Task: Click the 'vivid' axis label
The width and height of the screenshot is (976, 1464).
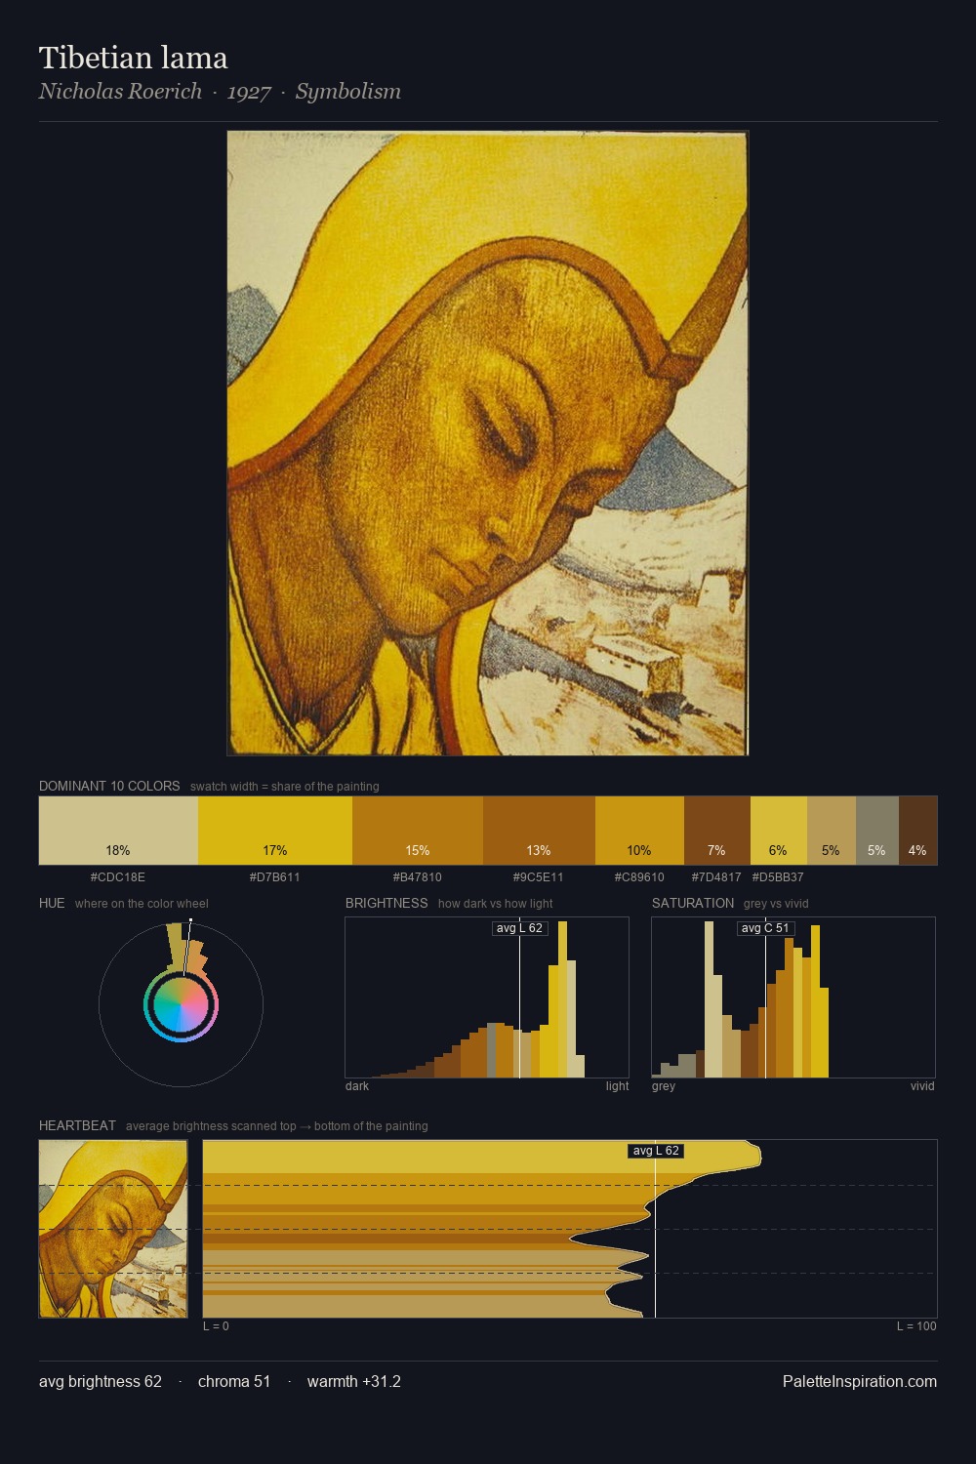Action: (922, 1085)
